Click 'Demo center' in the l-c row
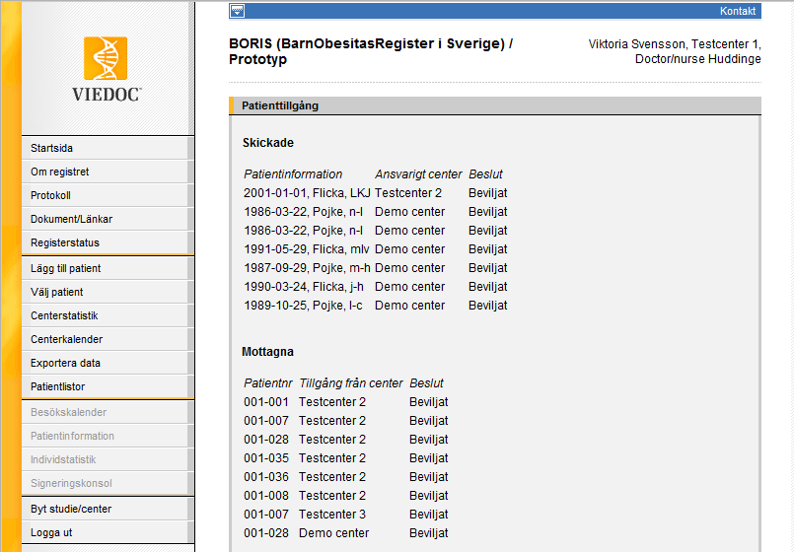 click(x=409, y=306)
